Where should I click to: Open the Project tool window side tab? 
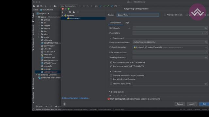coord(33,17)
